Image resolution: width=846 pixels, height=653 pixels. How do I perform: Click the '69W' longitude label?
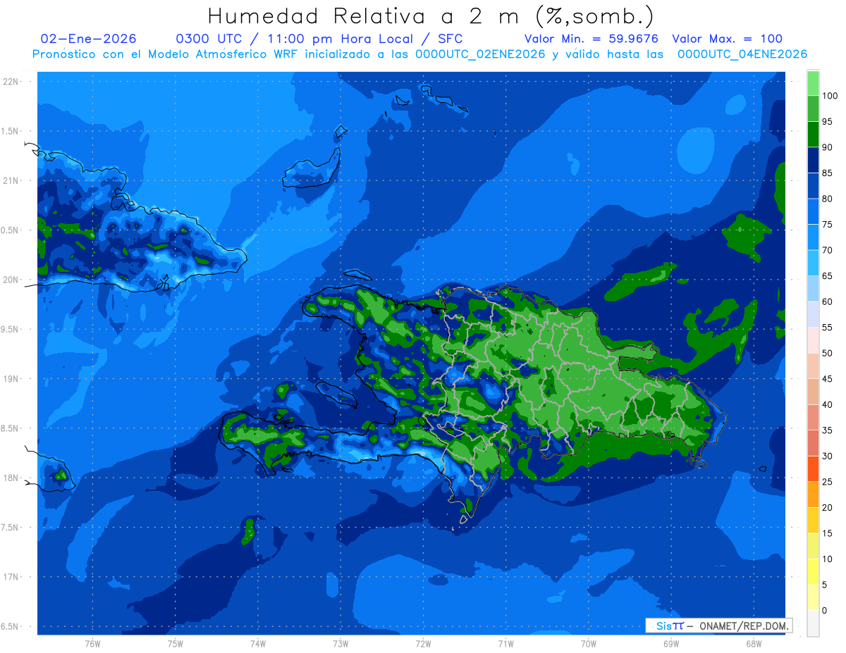tap(671, 643)
